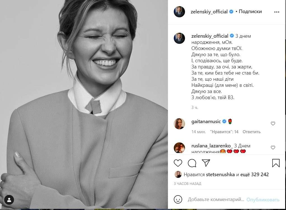Open the likes list via 'ещё 329 242'

[255, 174]
